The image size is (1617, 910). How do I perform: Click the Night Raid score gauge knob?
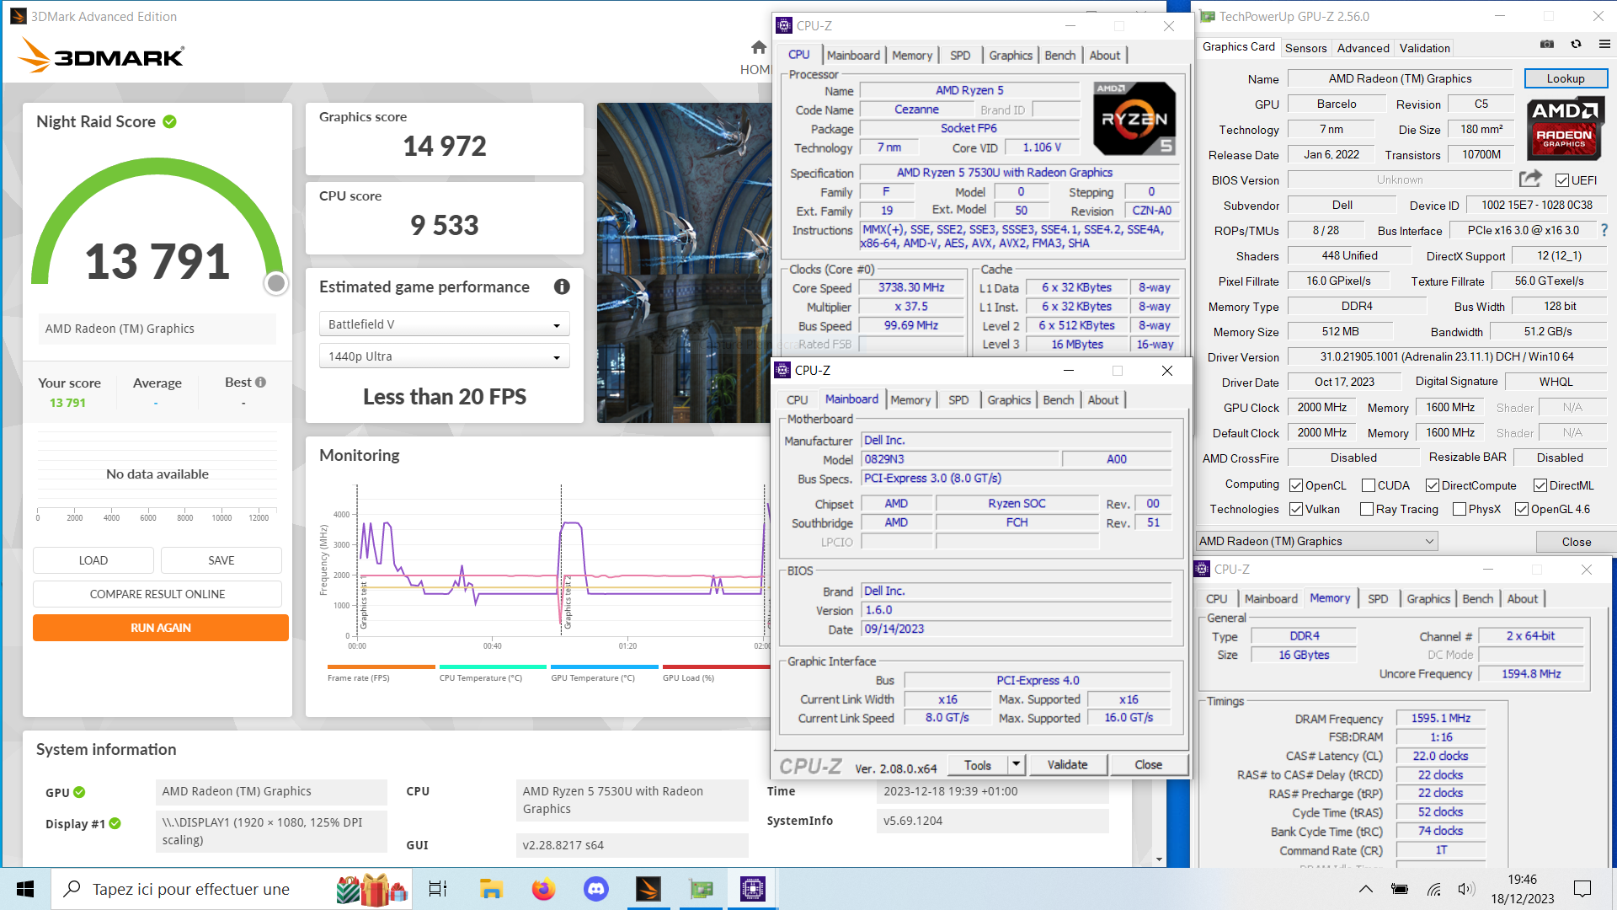(275, 283)
